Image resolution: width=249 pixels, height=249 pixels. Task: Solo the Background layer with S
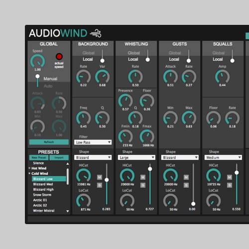pyautogui.click(x=100, y=185)
